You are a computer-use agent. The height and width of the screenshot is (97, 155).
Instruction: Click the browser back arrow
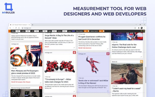point(10,28)
